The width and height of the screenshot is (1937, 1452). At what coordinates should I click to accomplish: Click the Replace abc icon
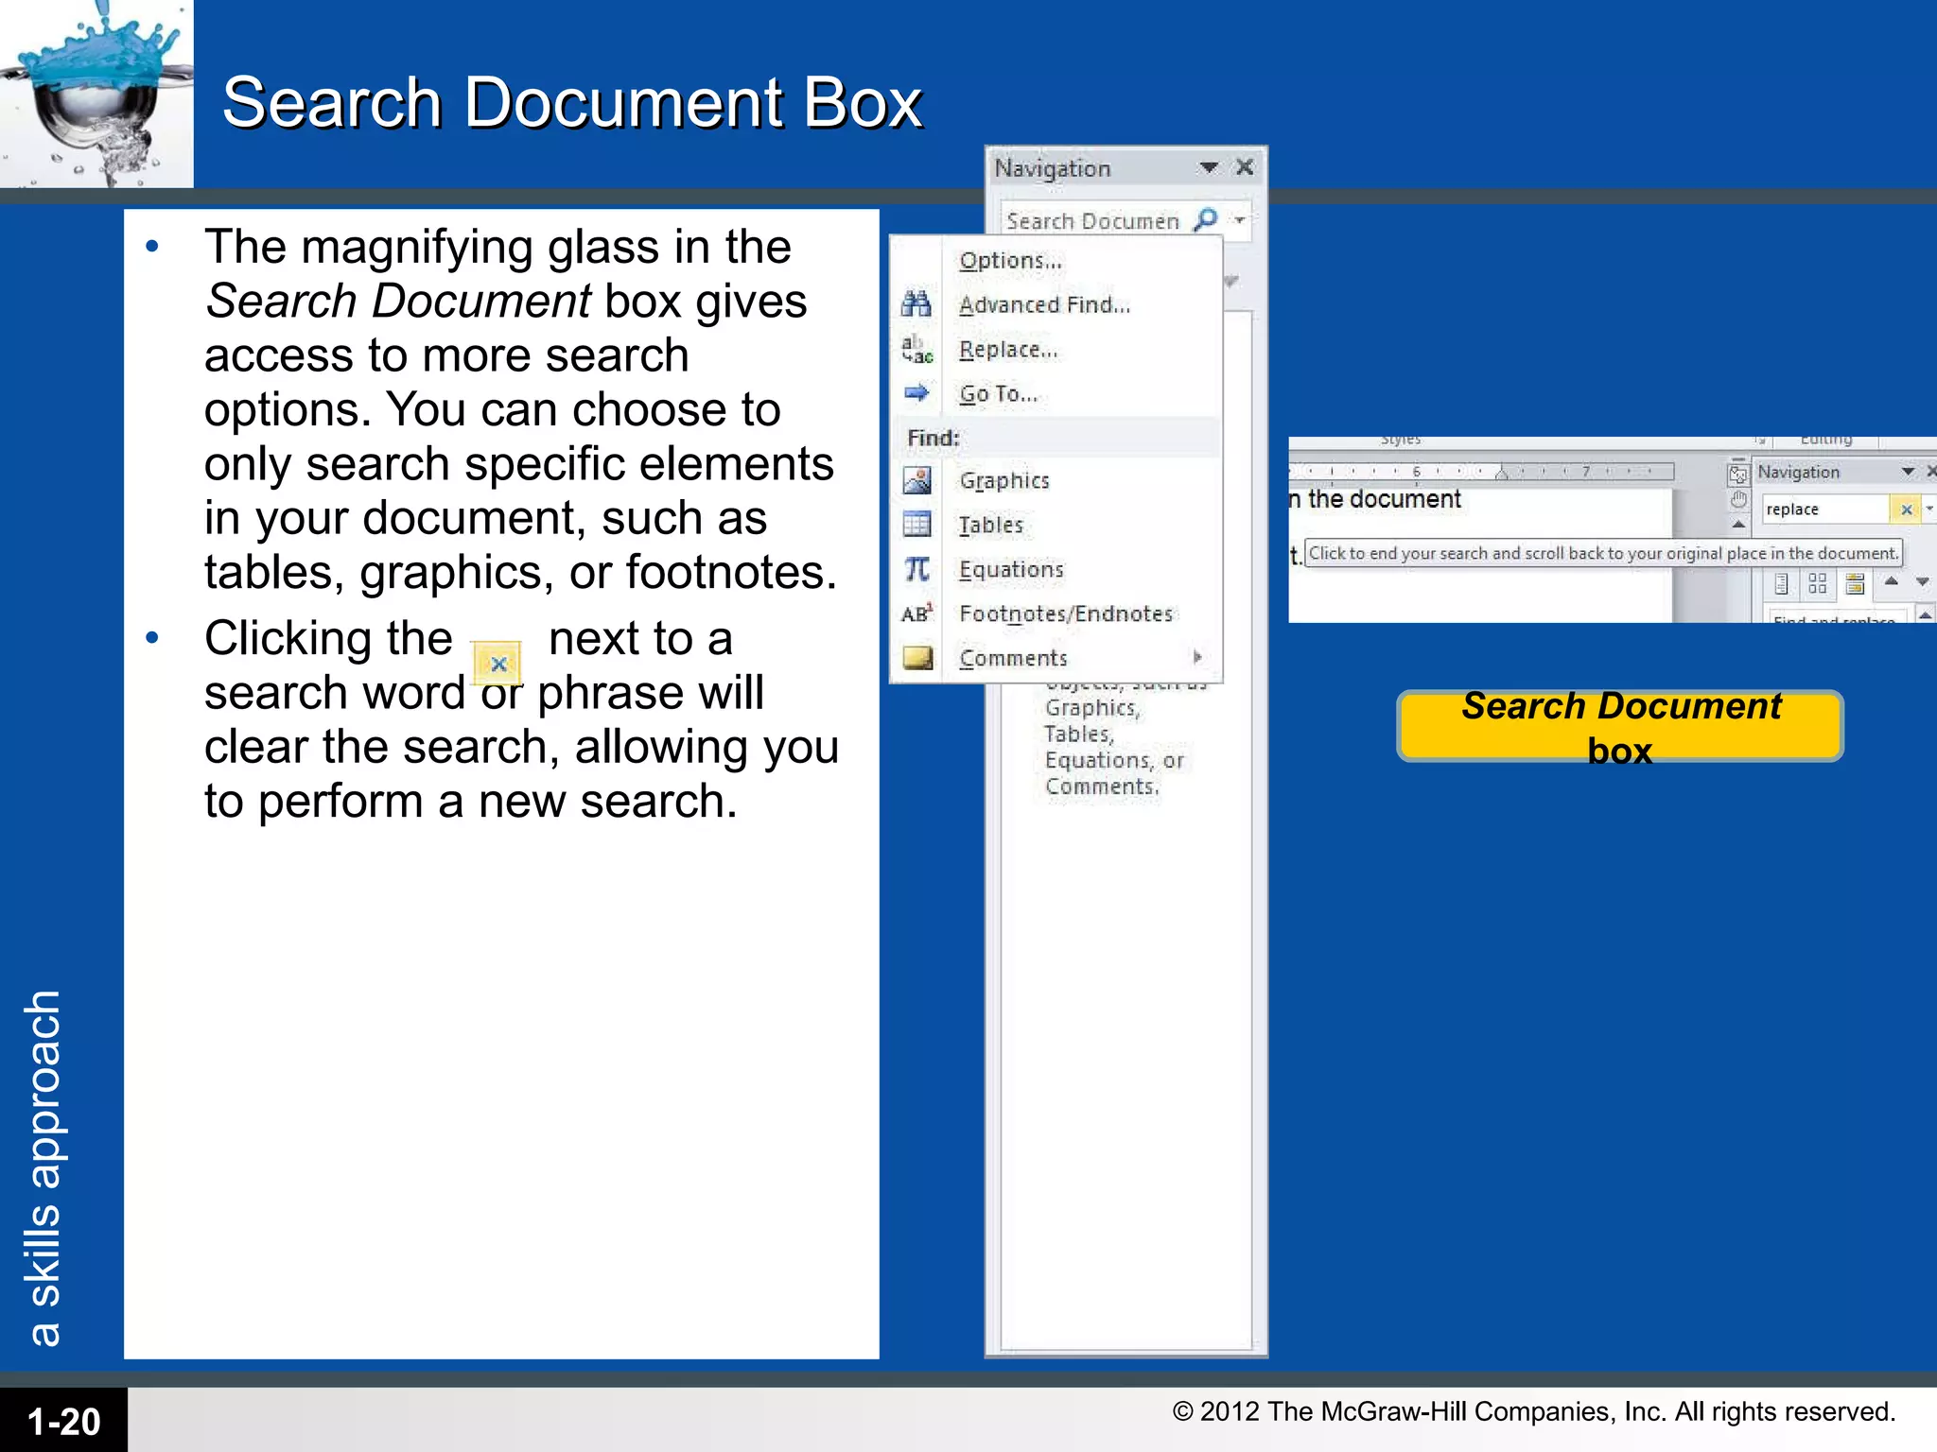coord(916,349)
